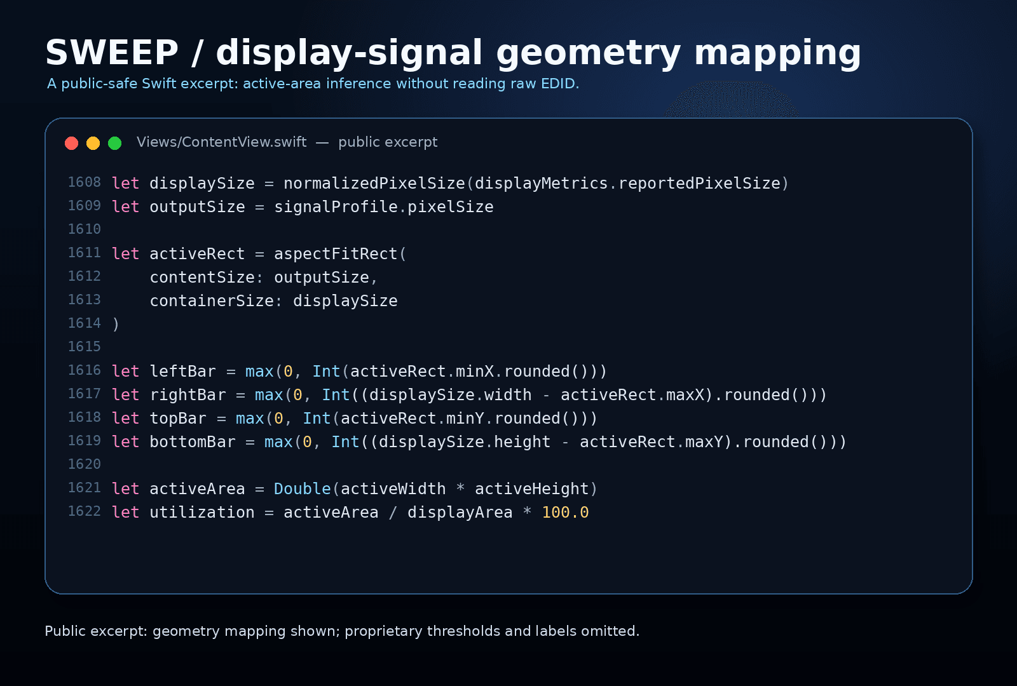Click 'Double' type on line 1621
Screen dimensions: 1017x686
point(303,489)
